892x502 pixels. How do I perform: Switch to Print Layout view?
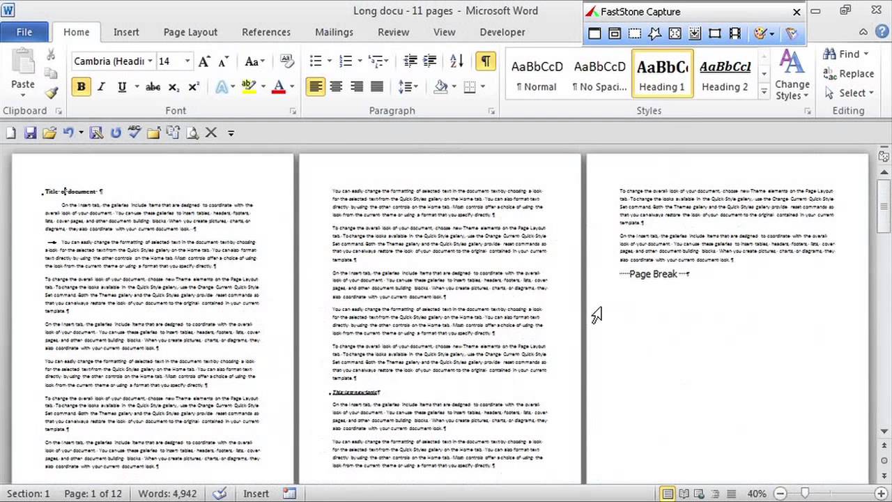click(668, 494)
